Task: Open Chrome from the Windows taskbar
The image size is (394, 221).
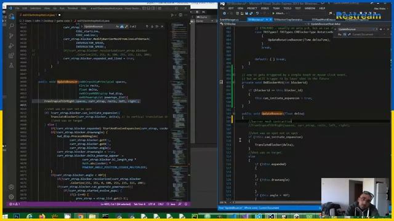Action: [81, 216]
